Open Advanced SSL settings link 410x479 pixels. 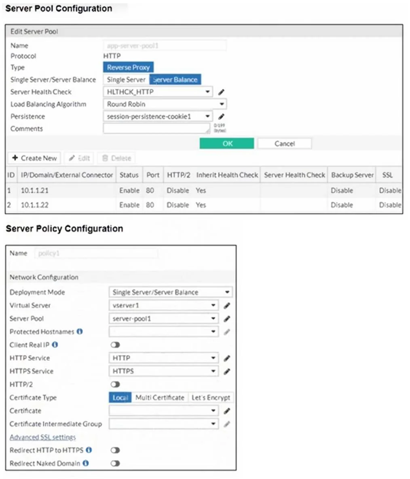(x=43, y=437)
